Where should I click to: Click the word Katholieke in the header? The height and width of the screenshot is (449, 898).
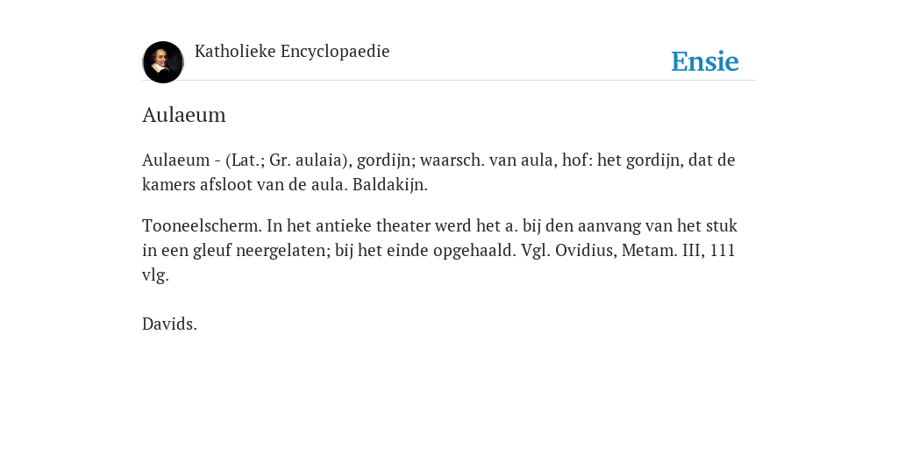click(x=235, y=51)
